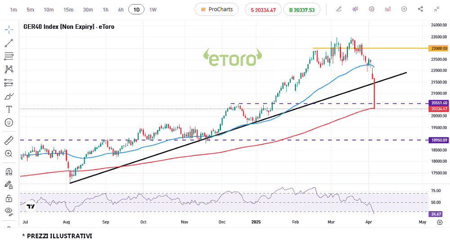Image resolution: width=450 pixels, height=240 pixels.
Task: Toggle lock all drawing tools
Action: tap(9, 198)
